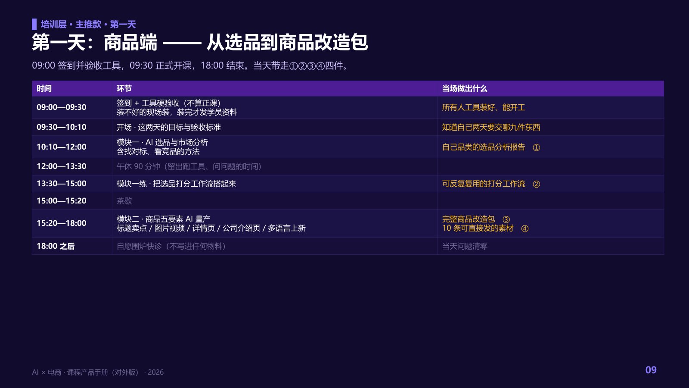Select 模块一练 · 把选品打分工作流搭起来
The height and width of the screenshot is (388, 689).
[177, 184]
